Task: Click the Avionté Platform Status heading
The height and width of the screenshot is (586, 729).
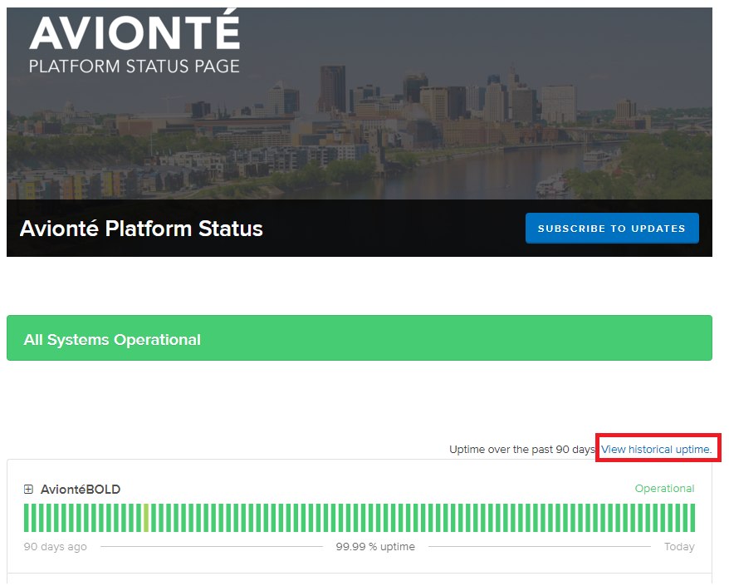Action: [141, 229]
